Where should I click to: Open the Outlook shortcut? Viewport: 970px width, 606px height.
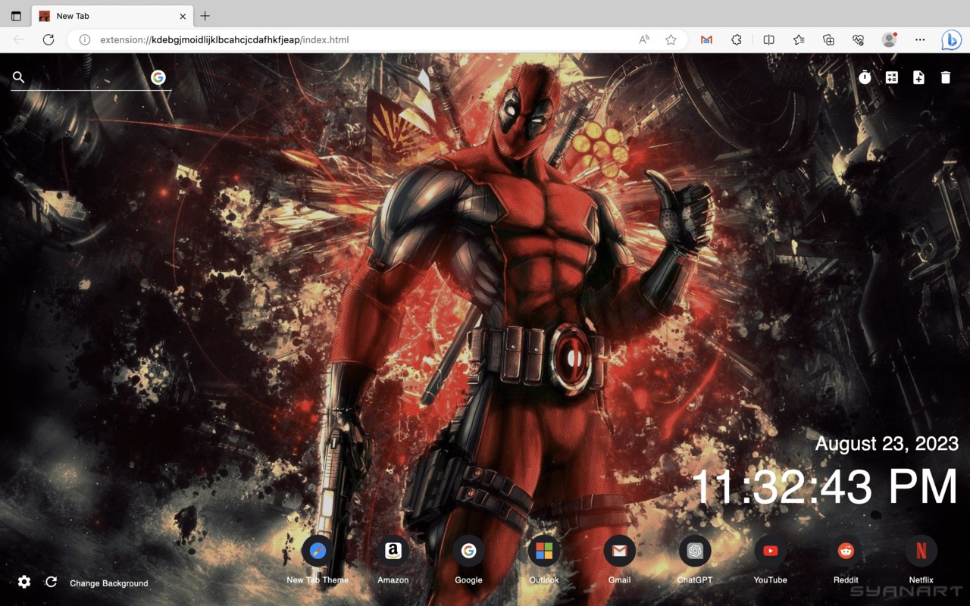[x=544, y=551]
